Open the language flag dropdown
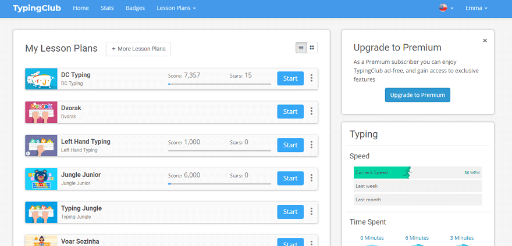 click(446, 8)
